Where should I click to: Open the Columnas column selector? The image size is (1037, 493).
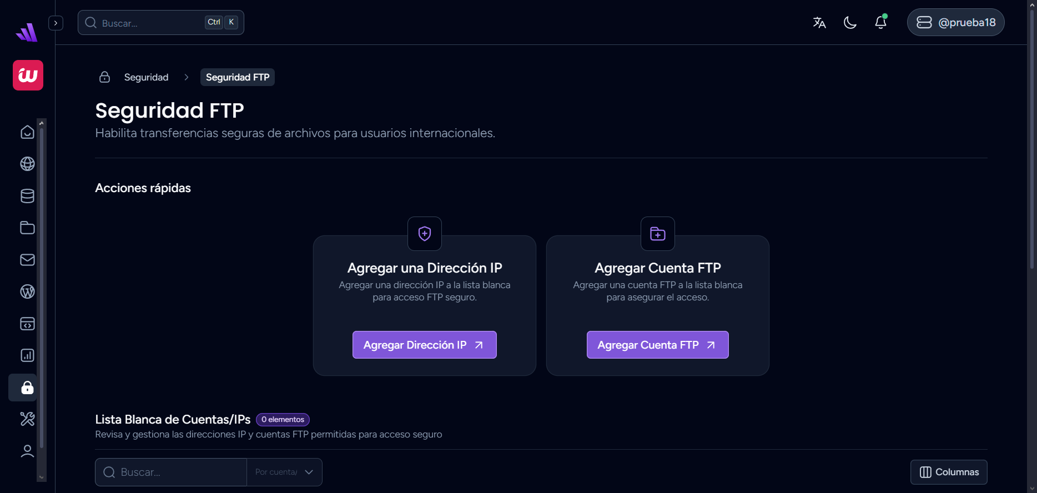[949, 472]
